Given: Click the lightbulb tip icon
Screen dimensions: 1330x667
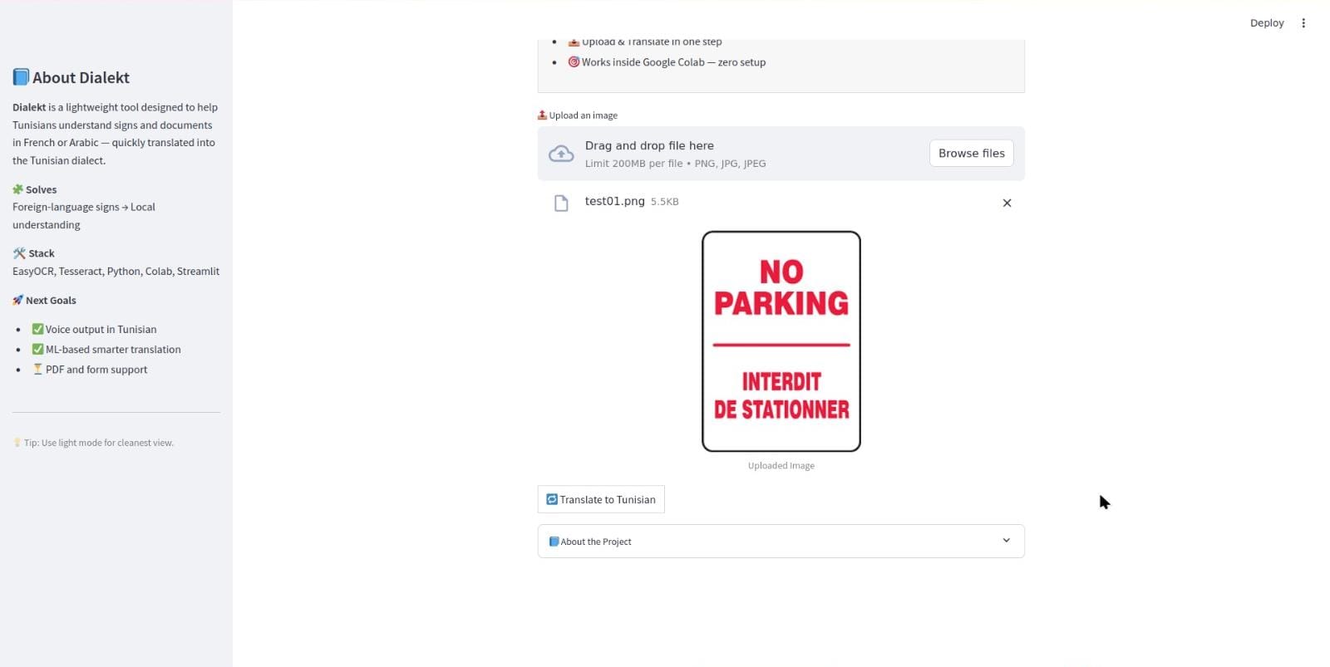Looking at the screenshot, I should coord(17,443).
